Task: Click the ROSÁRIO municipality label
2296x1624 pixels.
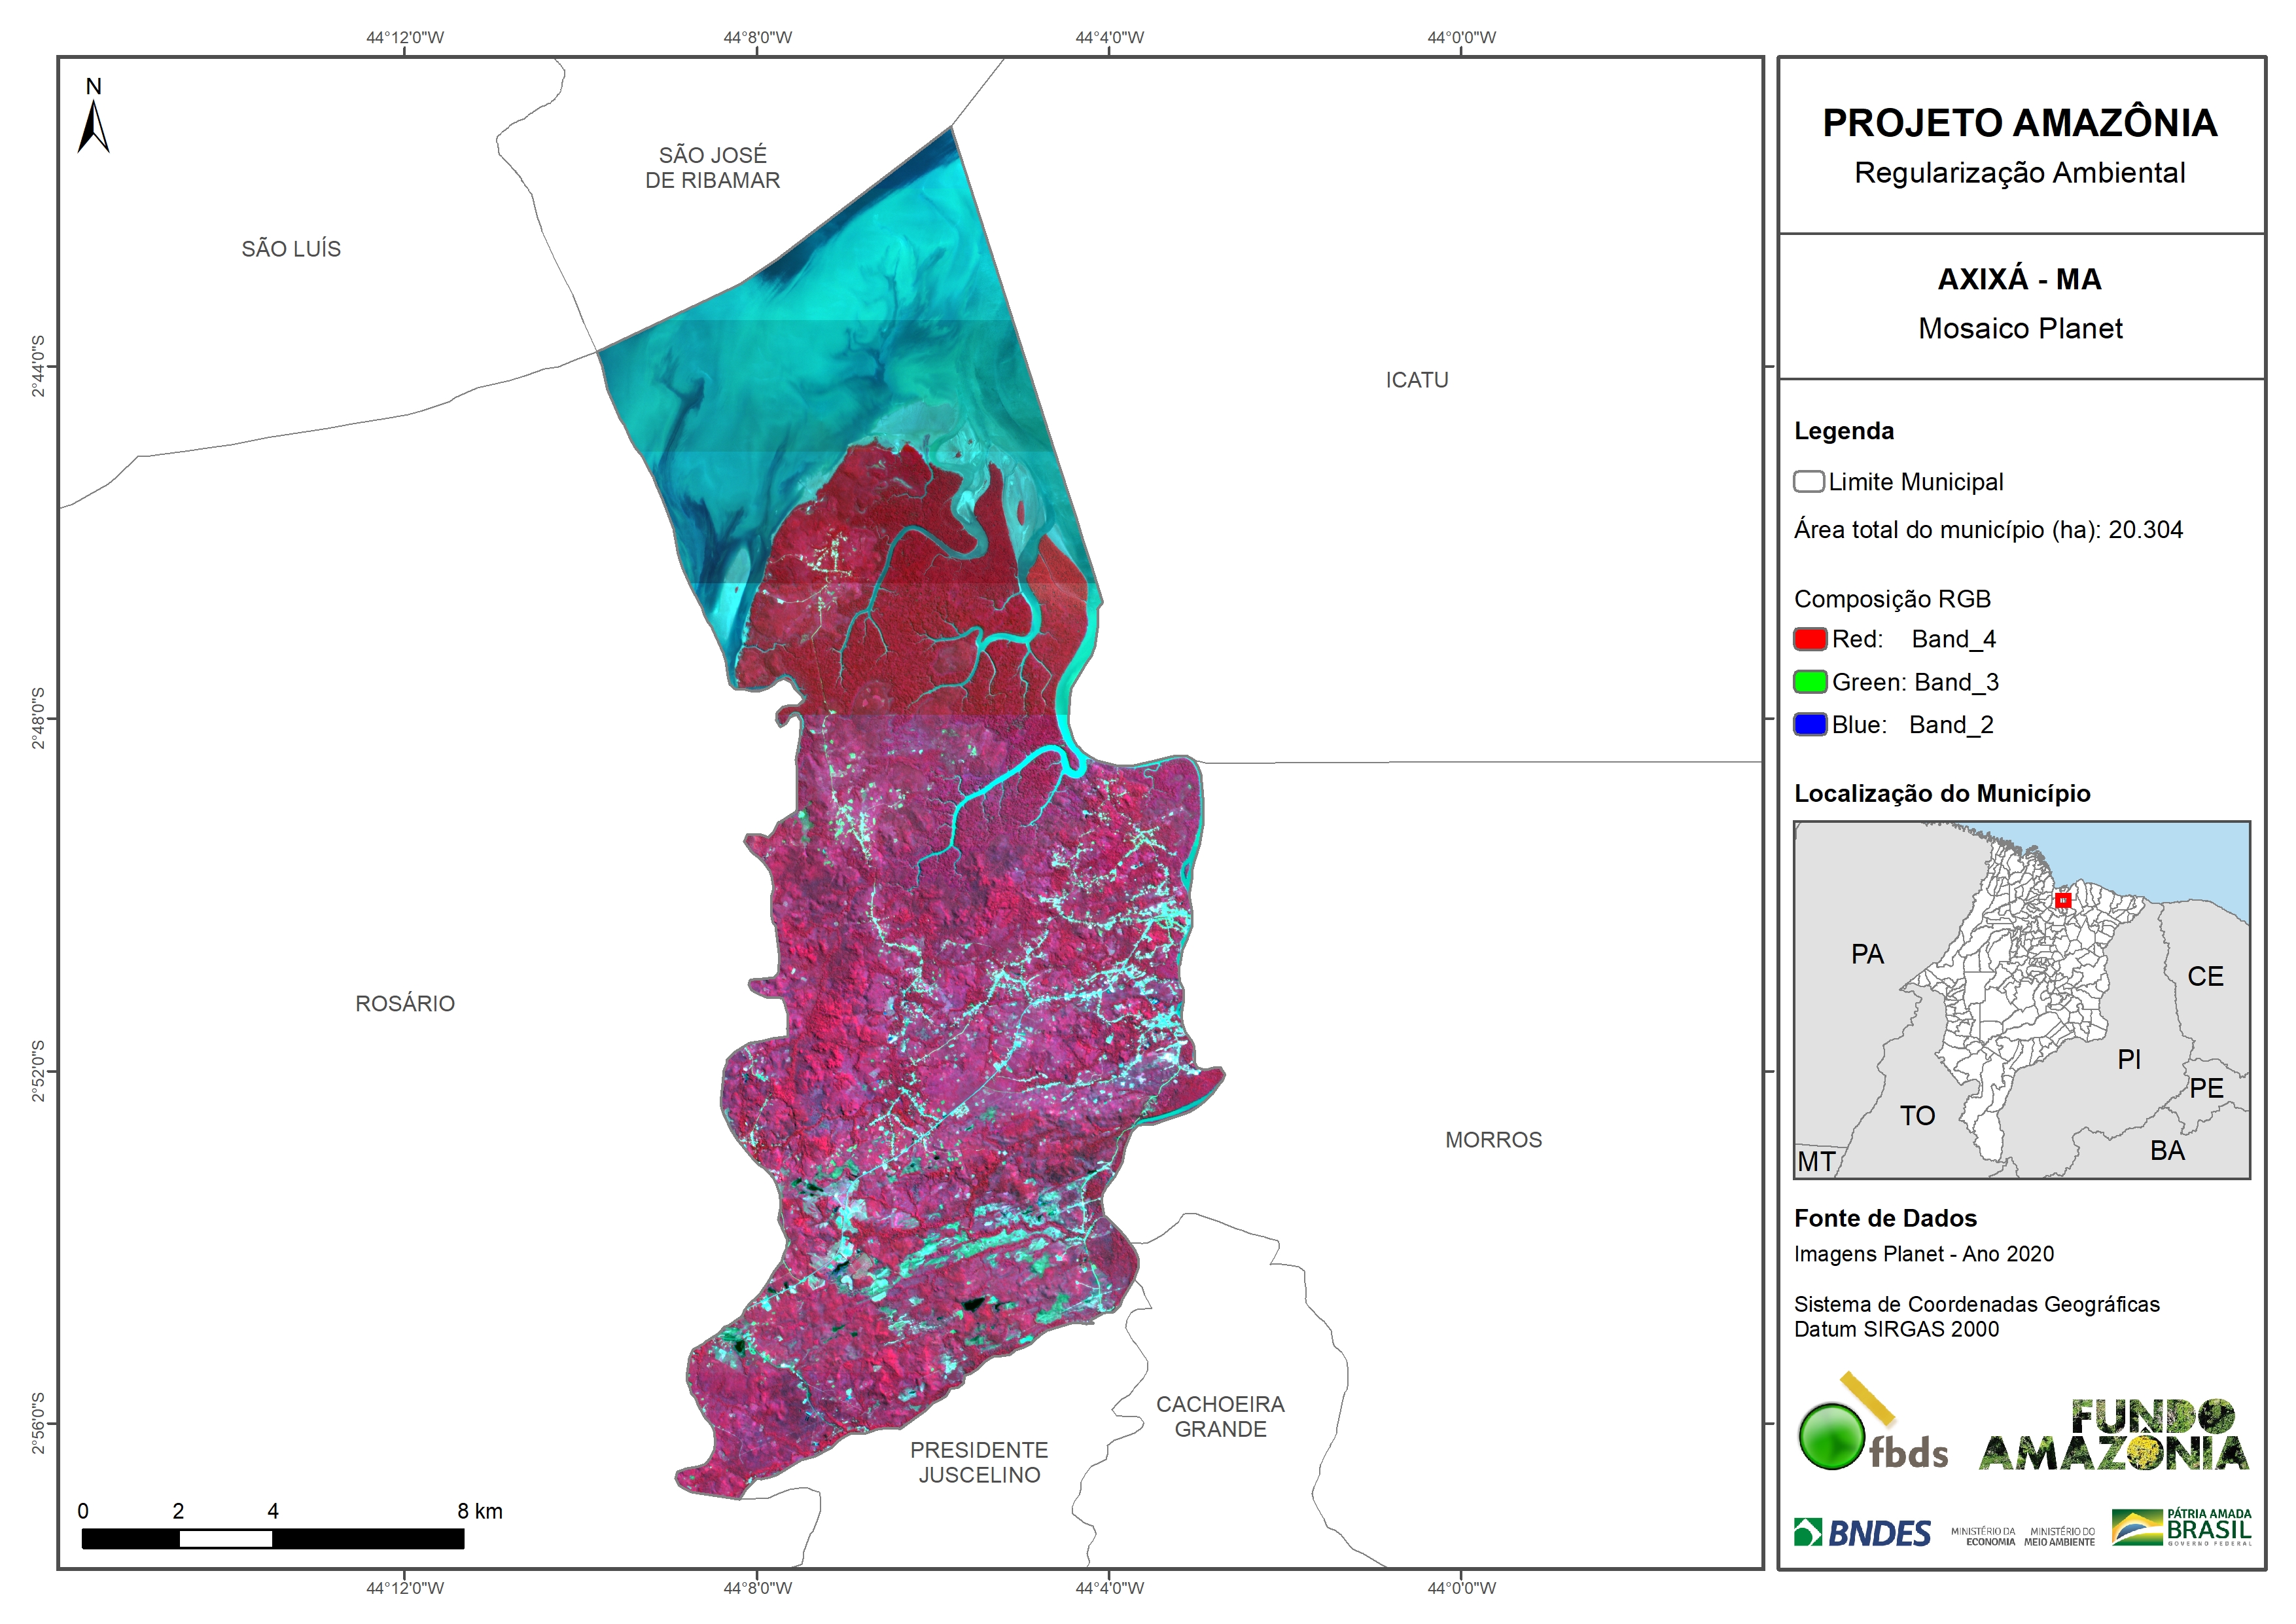Action: pos(405,1003)
